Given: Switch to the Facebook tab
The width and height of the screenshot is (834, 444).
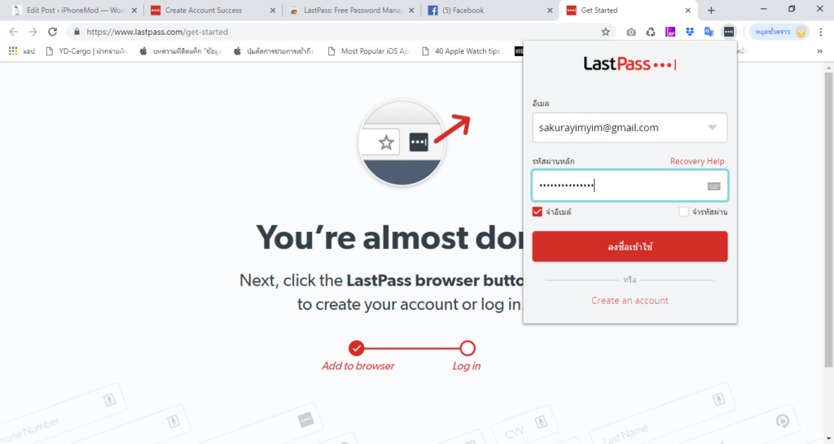Looking at the screenshot, I should (x=489, y=10).
